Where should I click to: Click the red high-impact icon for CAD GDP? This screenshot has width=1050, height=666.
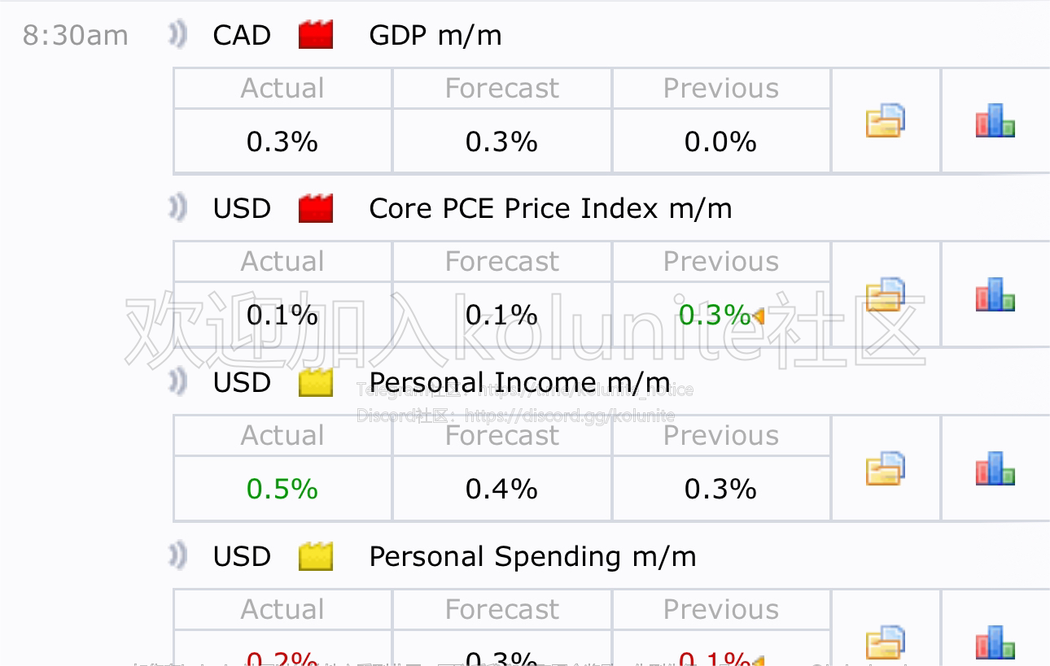316,35
